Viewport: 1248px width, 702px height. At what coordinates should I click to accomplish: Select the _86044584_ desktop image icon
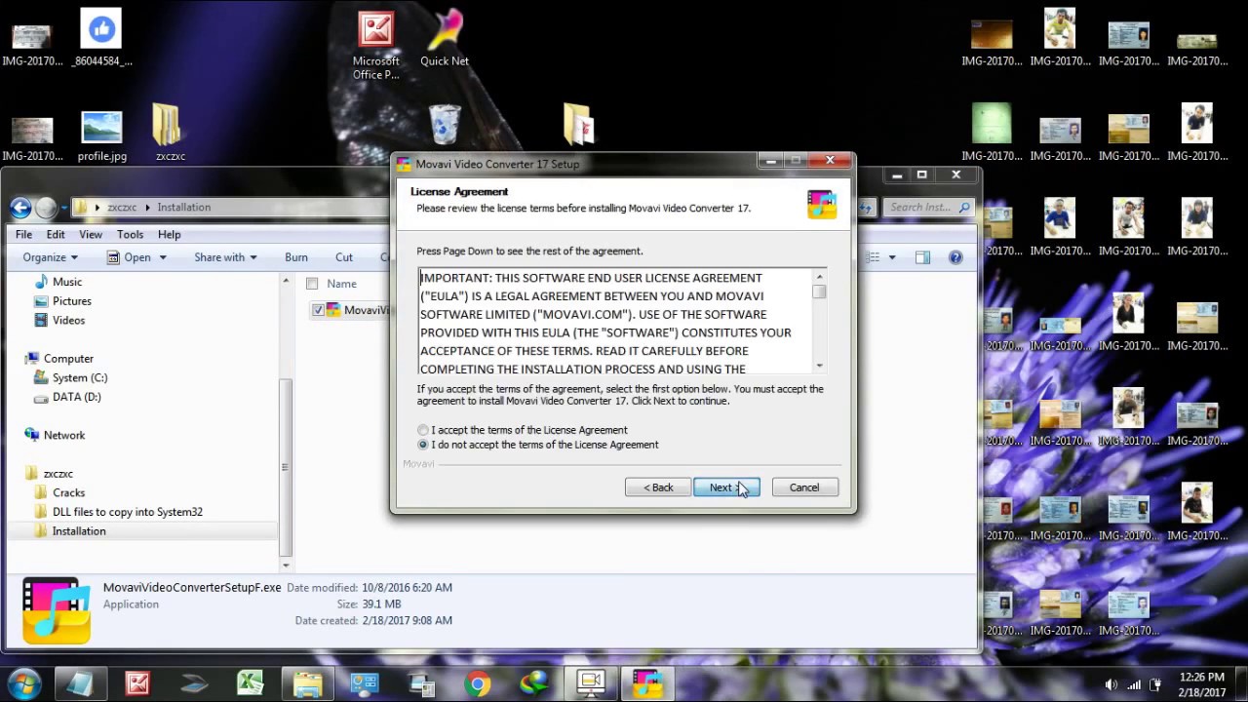click(101, 39)
